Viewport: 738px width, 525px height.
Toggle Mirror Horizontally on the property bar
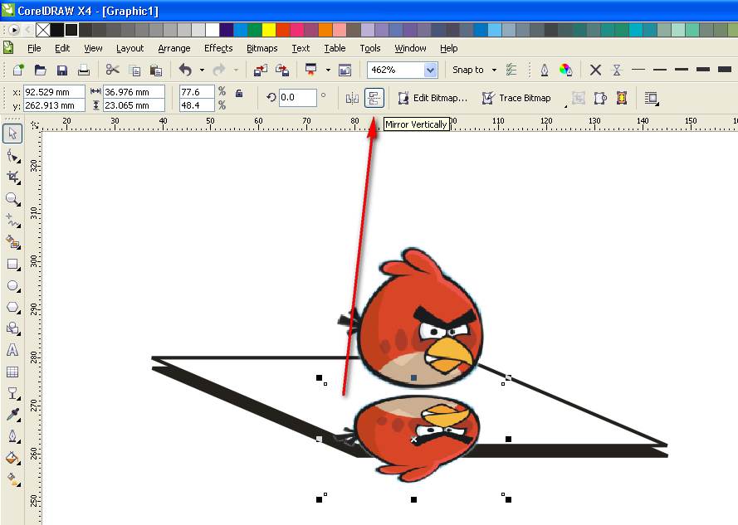[352, 98]
